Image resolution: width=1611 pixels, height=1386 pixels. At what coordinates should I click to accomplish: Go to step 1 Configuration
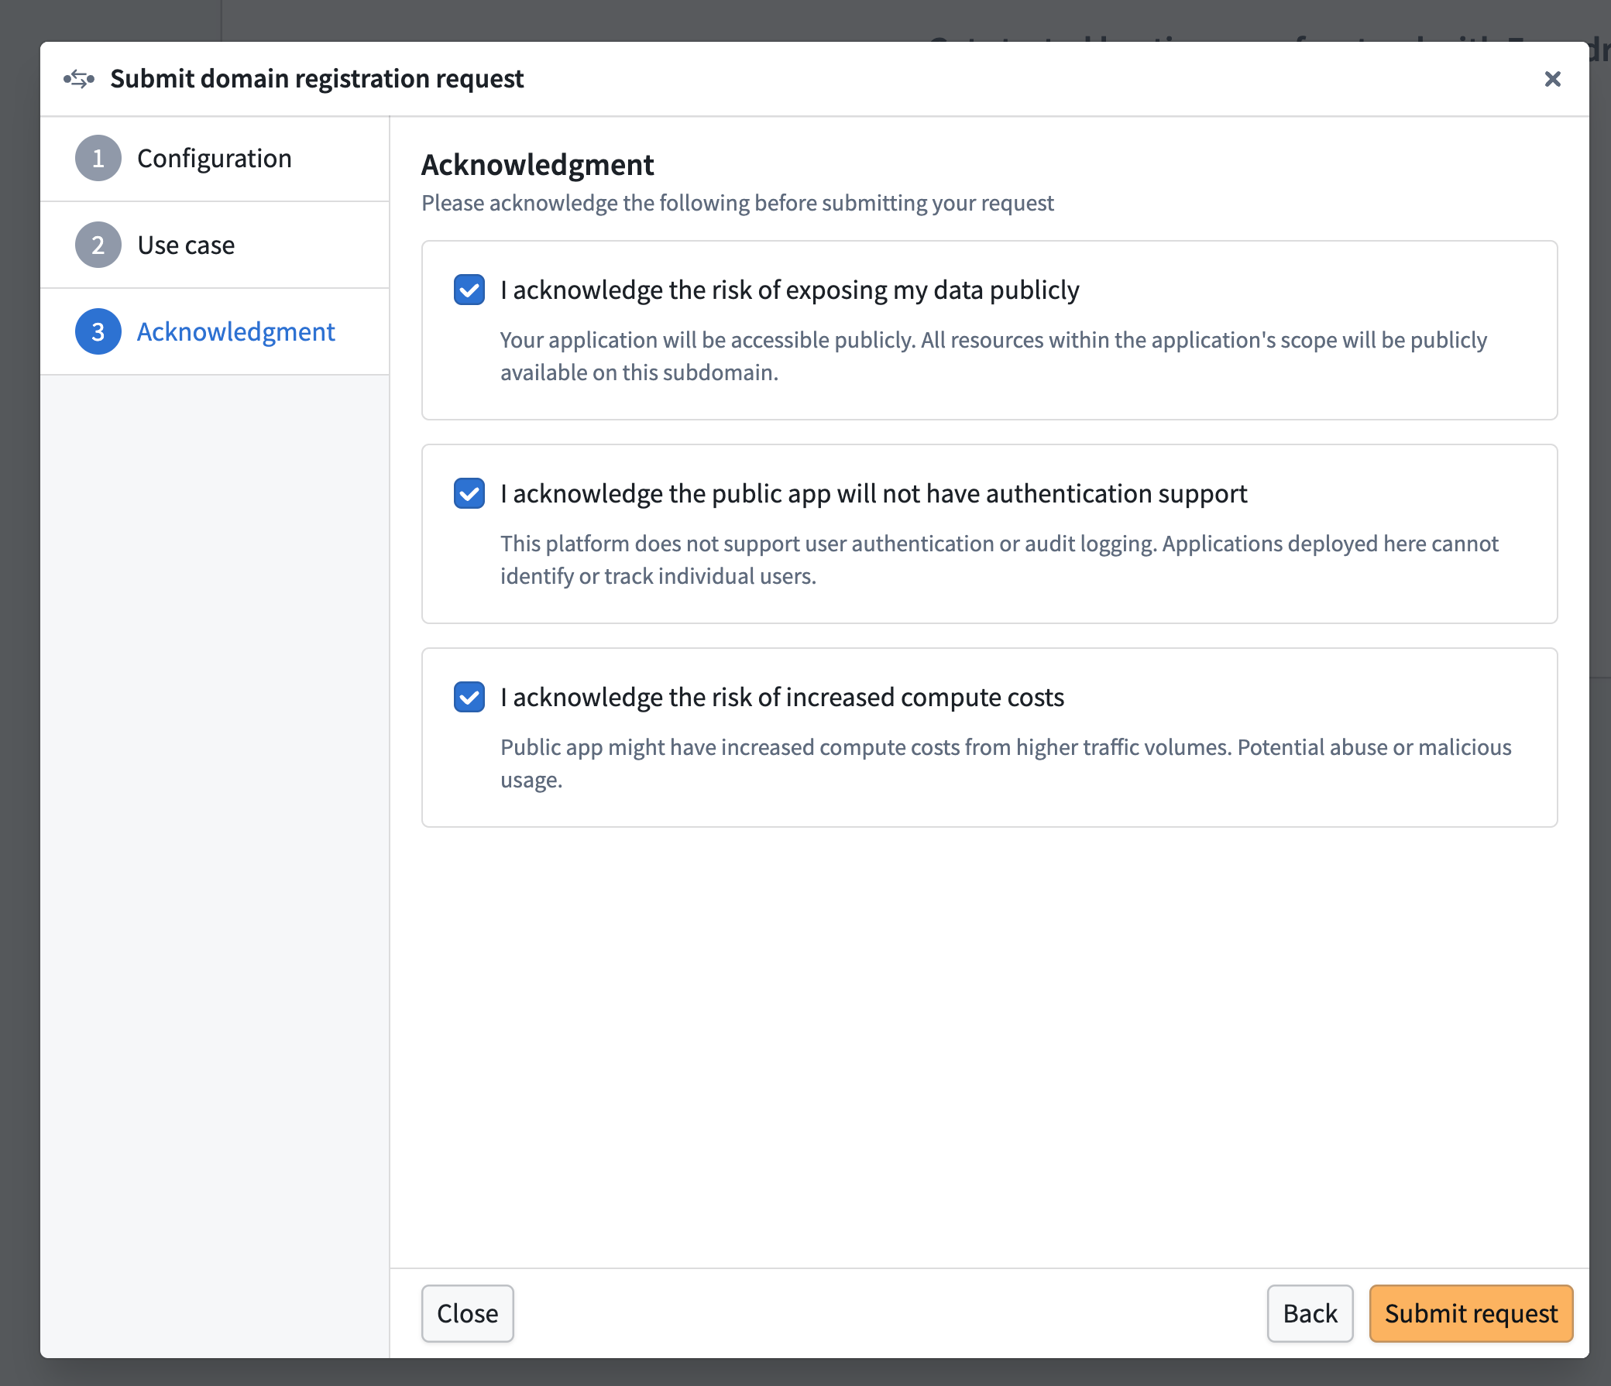pyautogui.click(x=215, y=159)
